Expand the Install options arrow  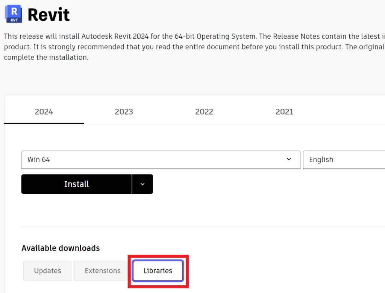pyautogui.click(x=142, y=184)
